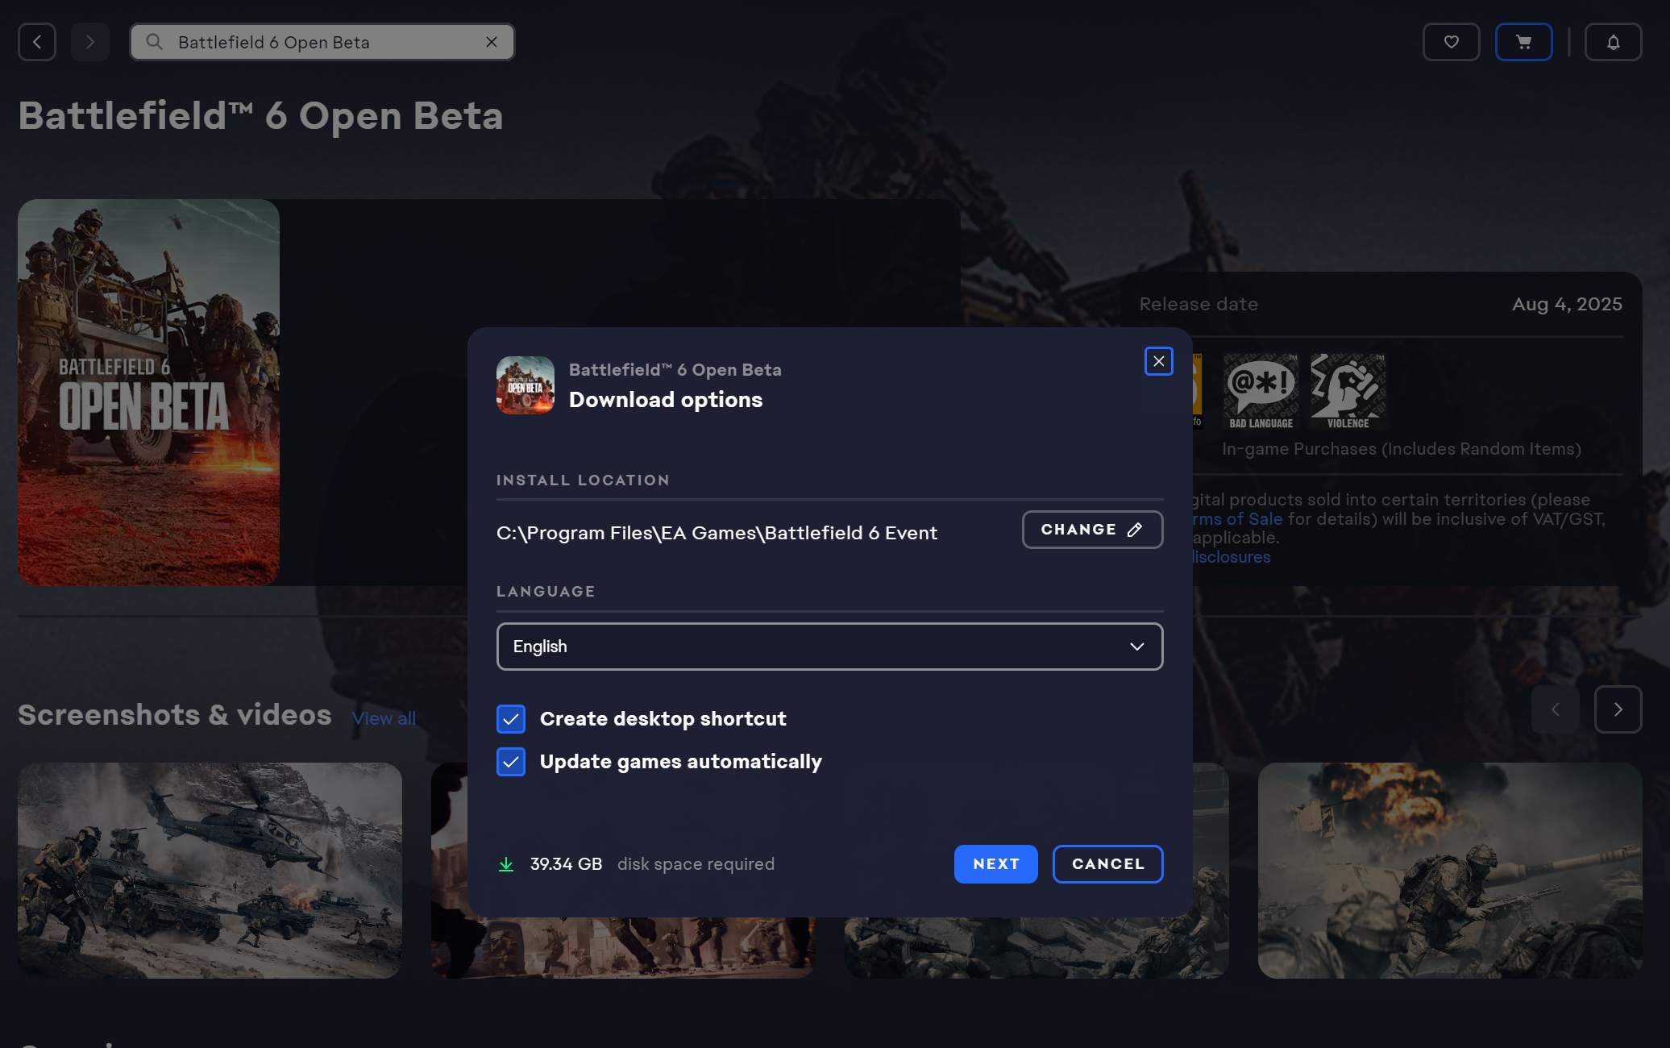Focus the Battlefield 6 Open Beta search box
This screenshot has width=1670, height=1048.
pos(322,42)
